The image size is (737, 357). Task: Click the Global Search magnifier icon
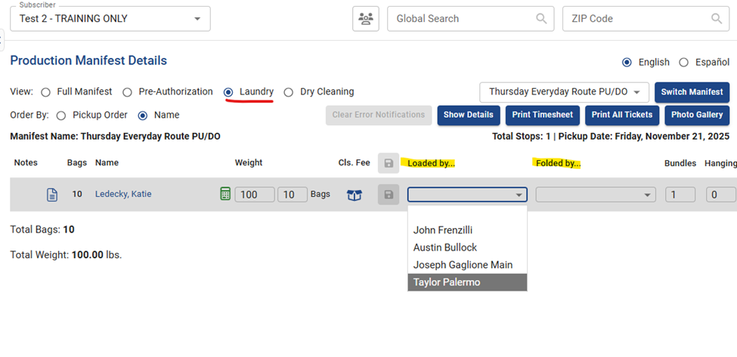click(541, 19)
